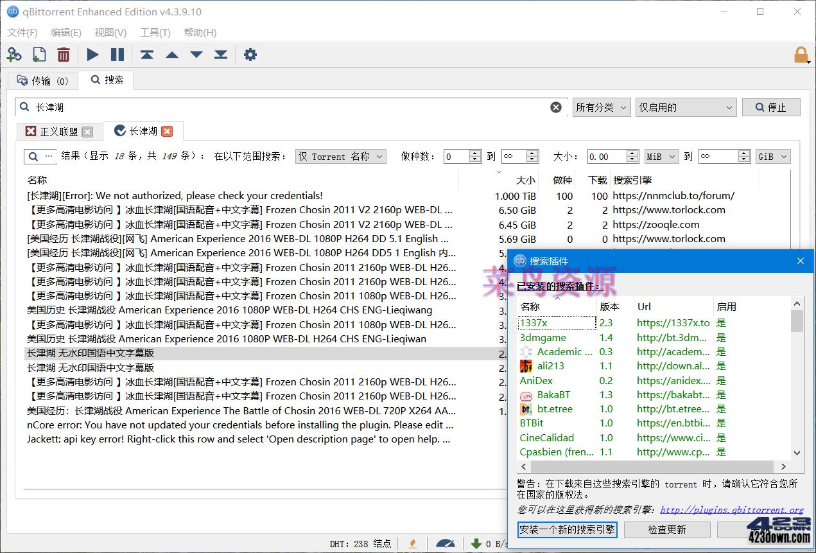Open a torrent file via toolbar icon

[39, 55]
